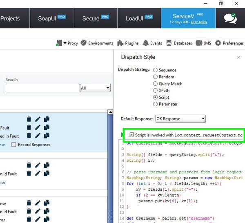Screen dimensions: 245x223
Task: Click into the Search text field
Action: pyautogui.click(x=42, y=88)
